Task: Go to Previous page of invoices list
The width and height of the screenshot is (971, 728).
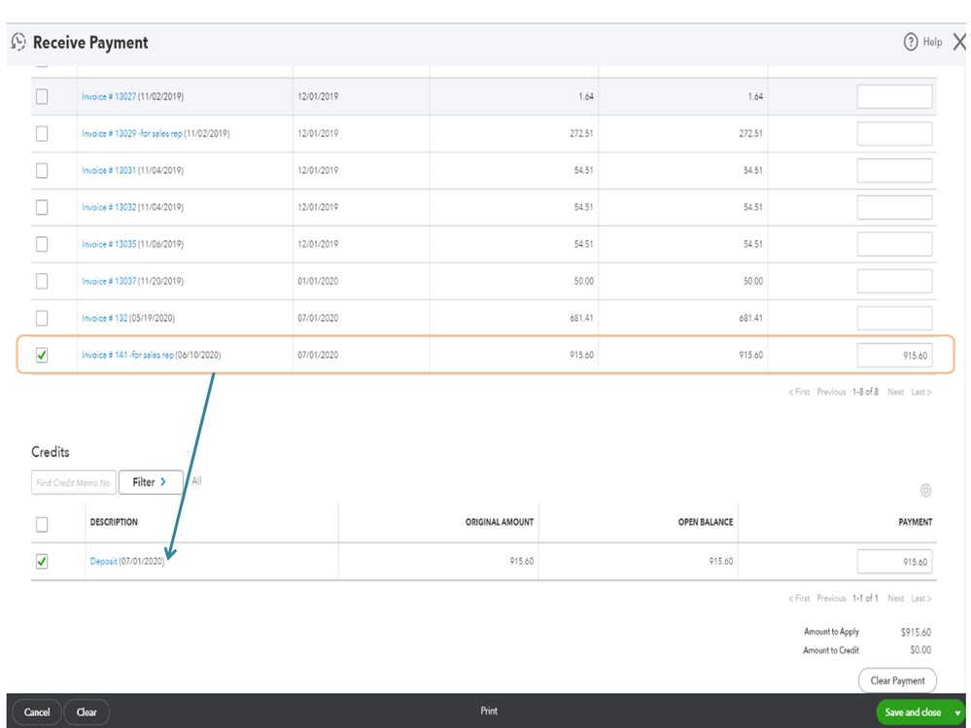Action: pos(831,392)
